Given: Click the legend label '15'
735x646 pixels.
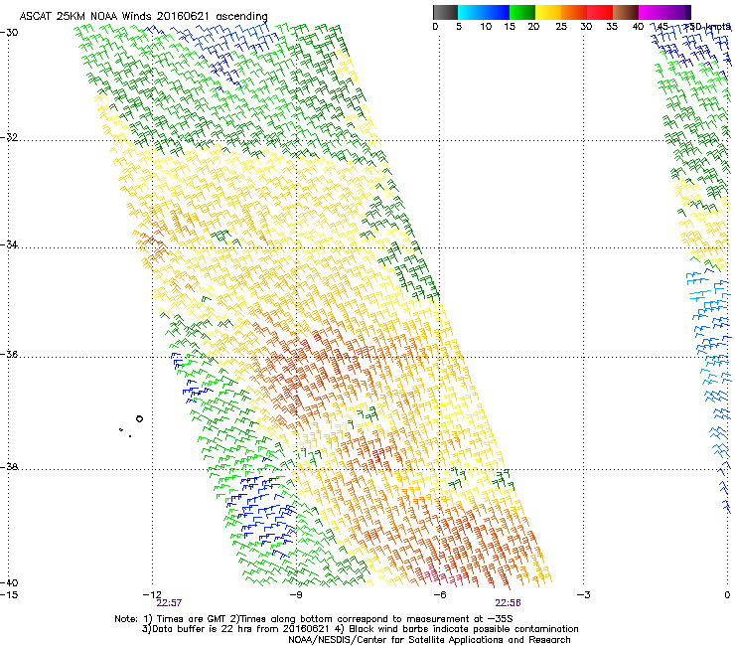Looking at the screenshot, I should 510,27.
